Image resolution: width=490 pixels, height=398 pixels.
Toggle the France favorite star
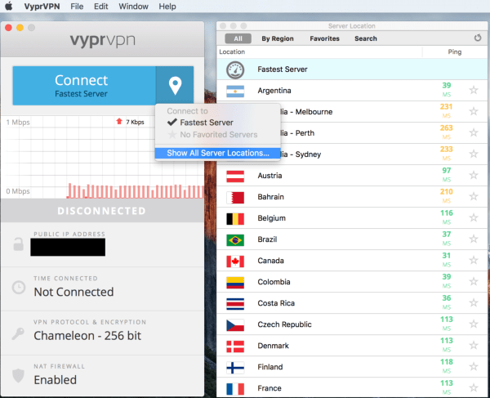click(474, 387)
